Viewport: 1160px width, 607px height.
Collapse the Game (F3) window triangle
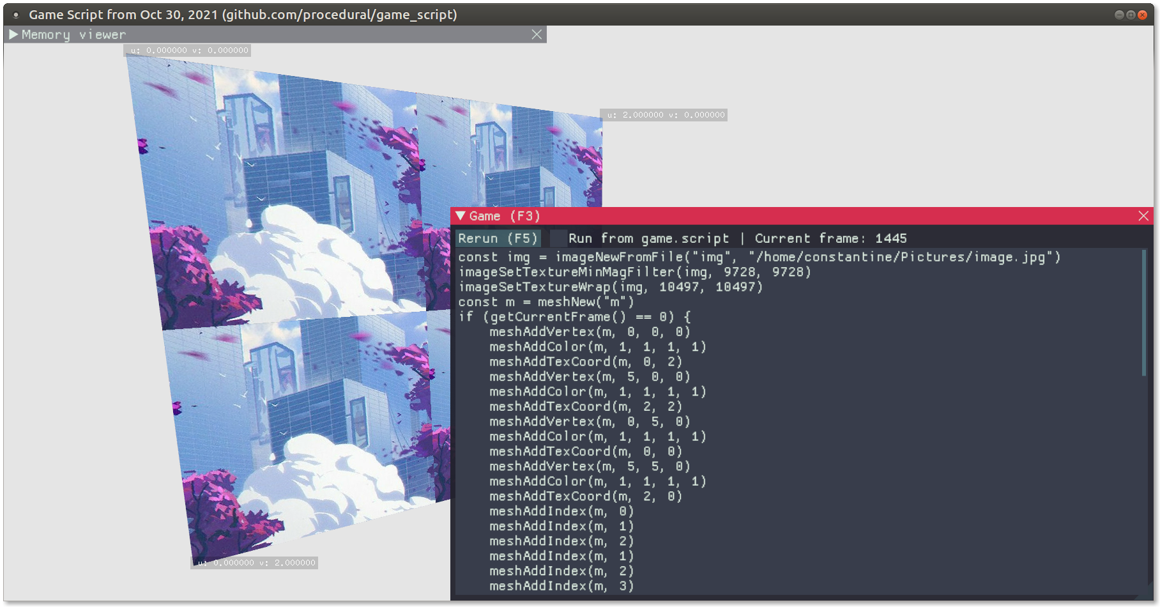coord(460,216)
